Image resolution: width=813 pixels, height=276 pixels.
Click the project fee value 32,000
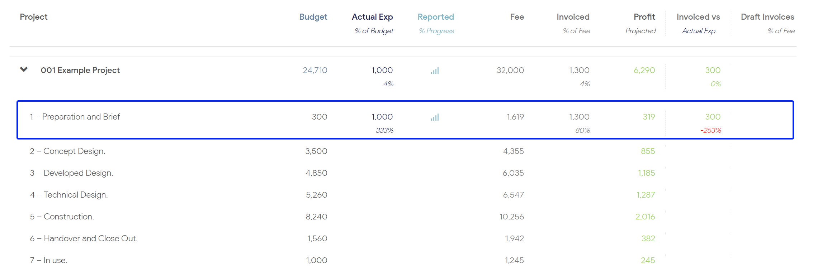click(510, 70)
